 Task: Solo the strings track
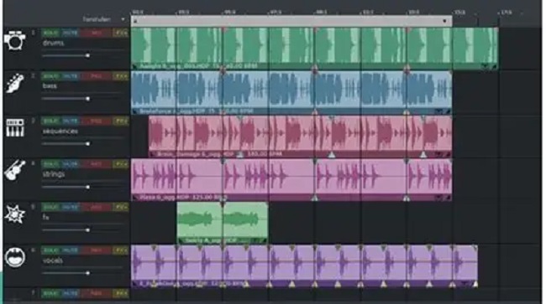tap(50, 164)
